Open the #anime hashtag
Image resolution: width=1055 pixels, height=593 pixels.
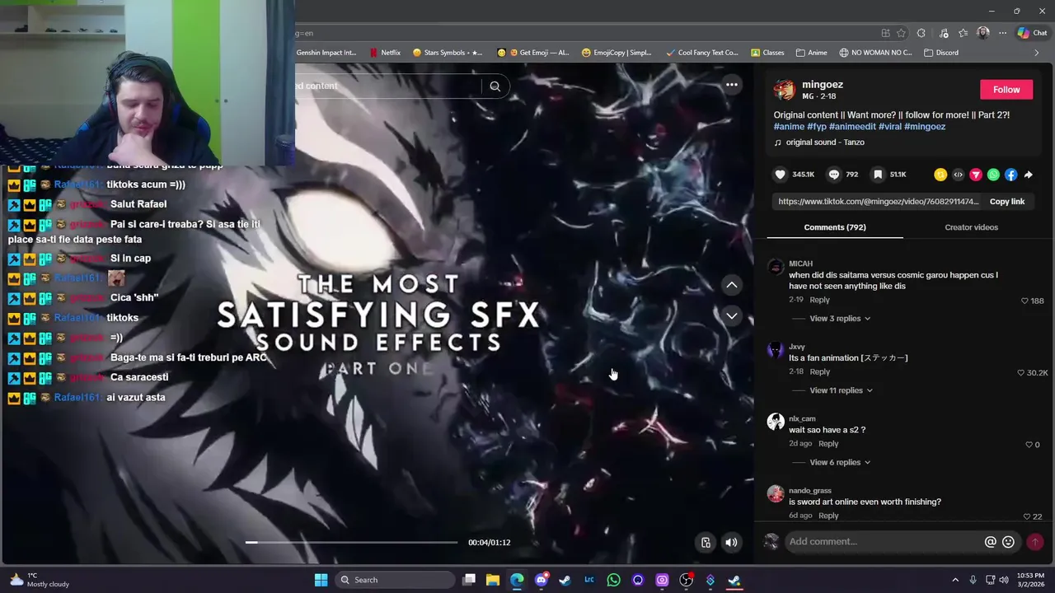pyautogui.click(x=789, y=127)
